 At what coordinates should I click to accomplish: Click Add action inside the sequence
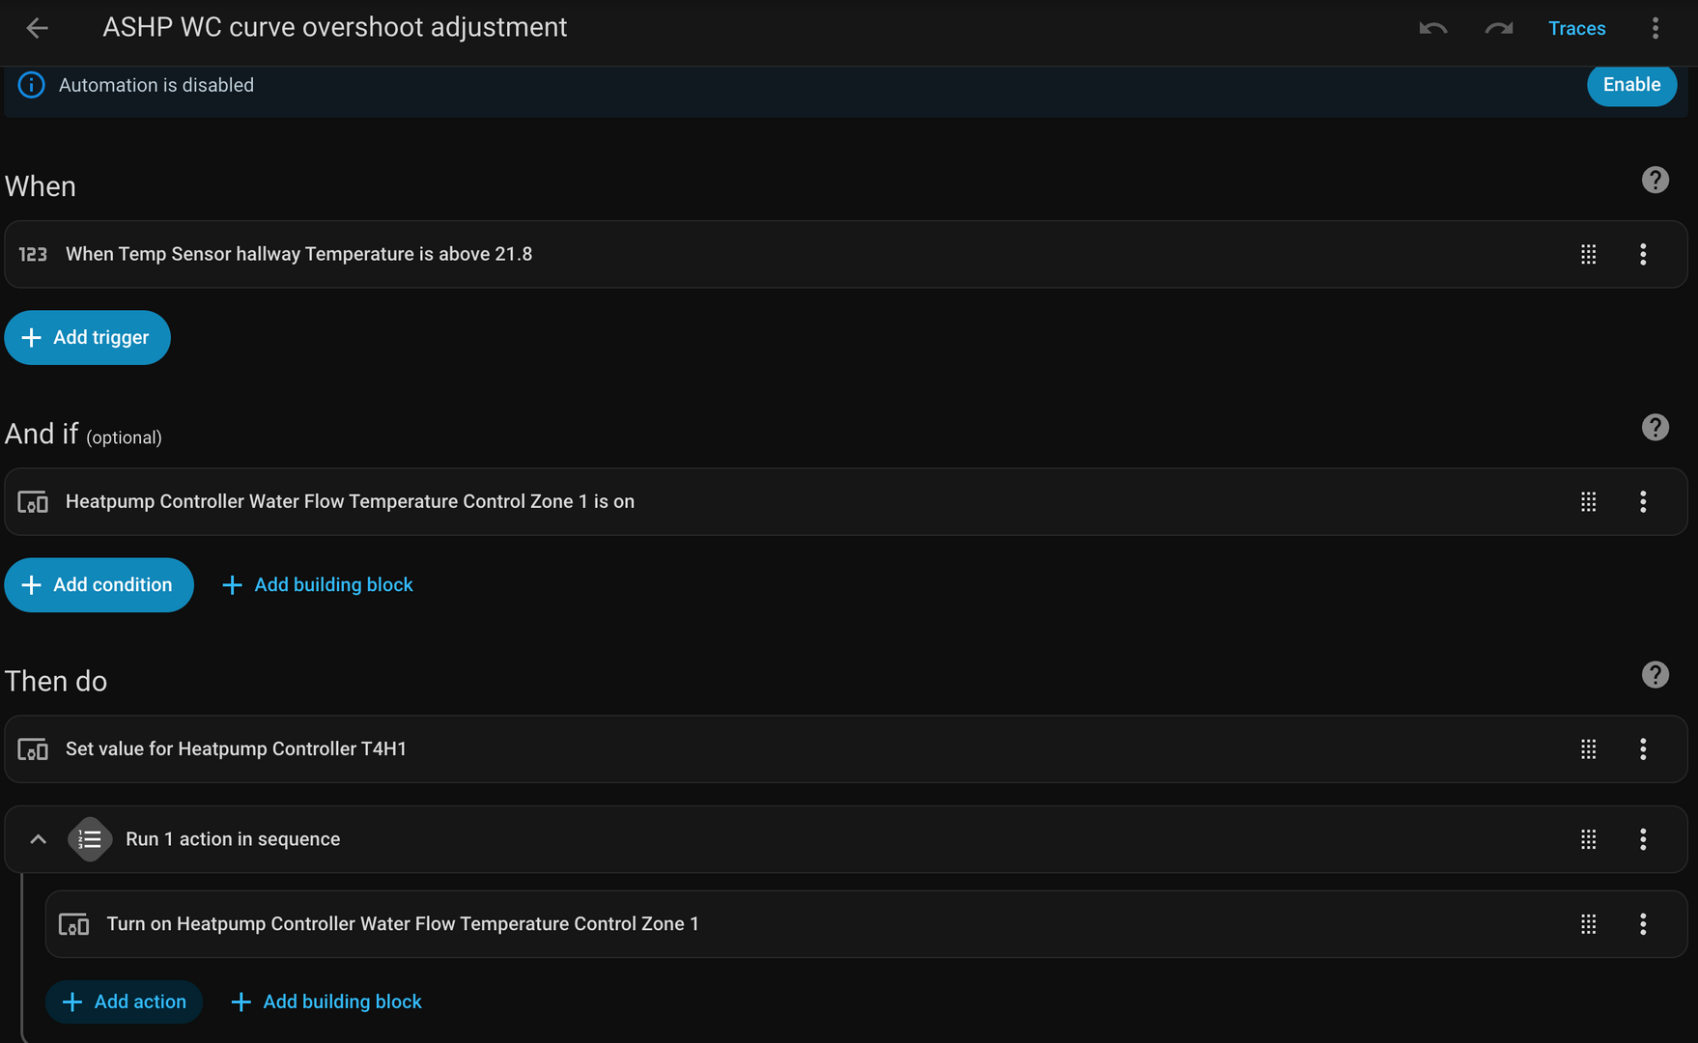coord(124,1001)
